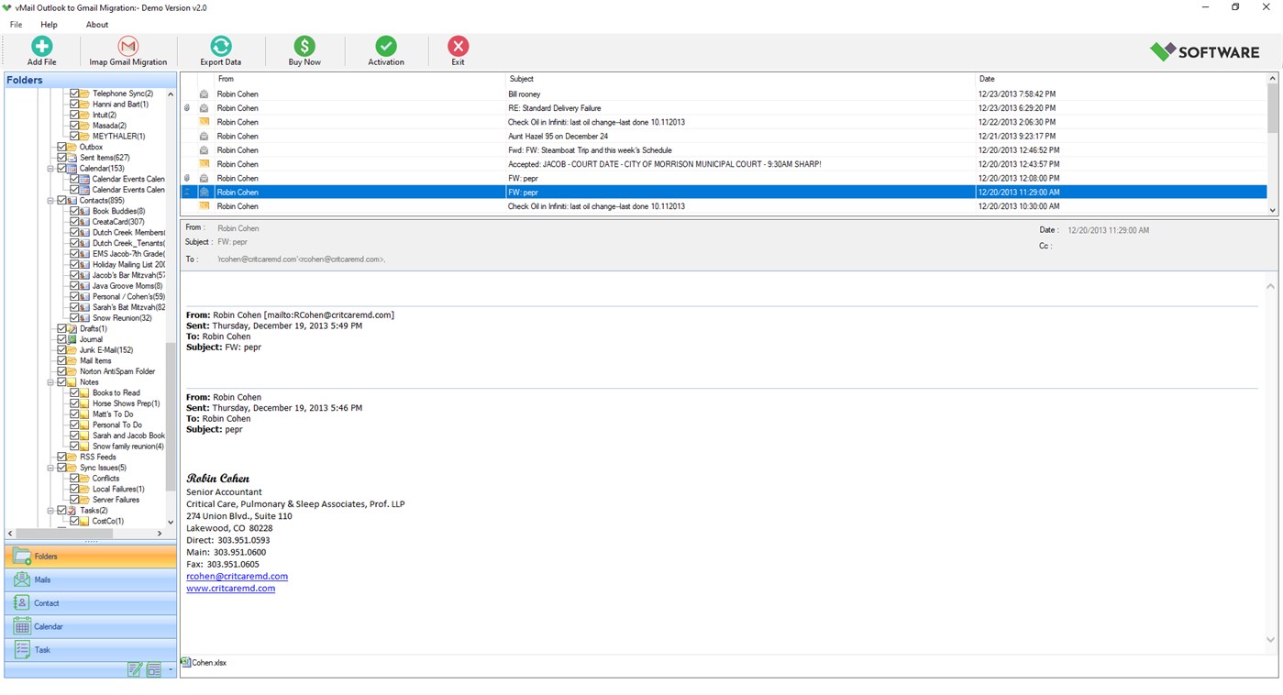The width and height of the screenshot is (1283, 695).
Task: Open the Activation tool
Action: click(x=385, y=50)
